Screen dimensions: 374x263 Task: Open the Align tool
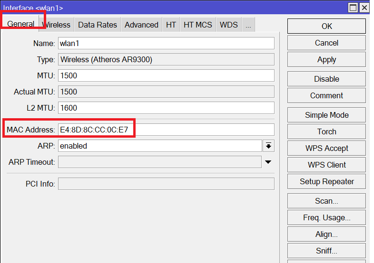326,234
